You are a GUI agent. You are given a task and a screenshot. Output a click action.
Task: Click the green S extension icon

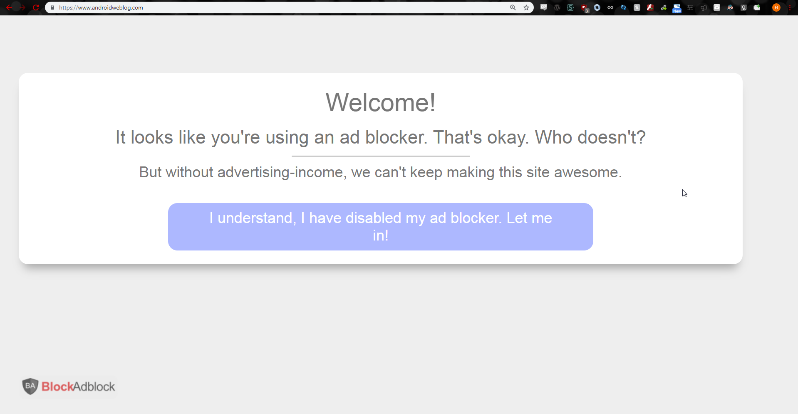tap(570, 7)
